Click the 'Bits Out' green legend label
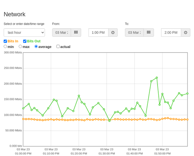The width and height of the screenshot is (194, 156). click(x=34, y=41)
